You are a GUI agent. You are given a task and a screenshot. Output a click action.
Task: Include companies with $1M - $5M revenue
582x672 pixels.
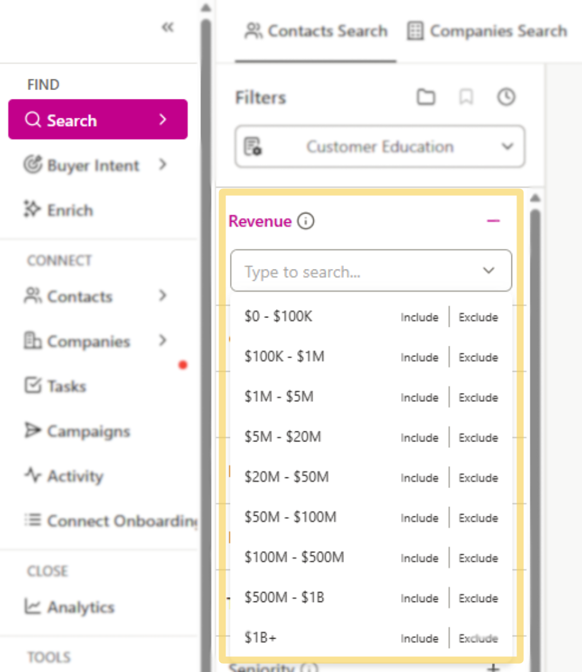(x=418, y=397)
